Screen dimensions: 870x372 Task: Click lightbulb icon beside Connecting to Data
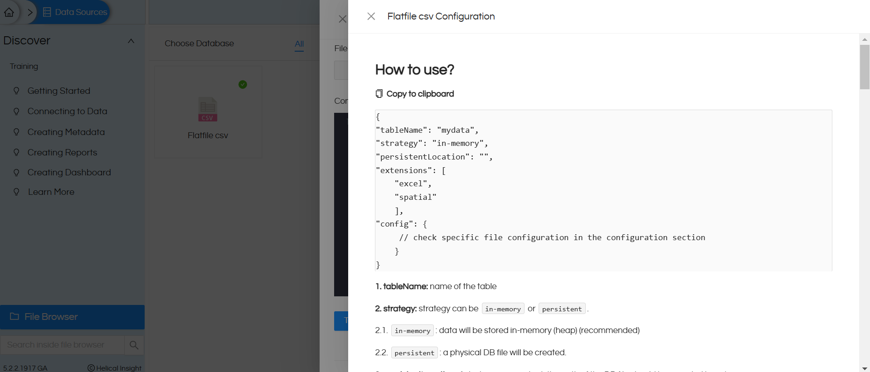point(16,111)
